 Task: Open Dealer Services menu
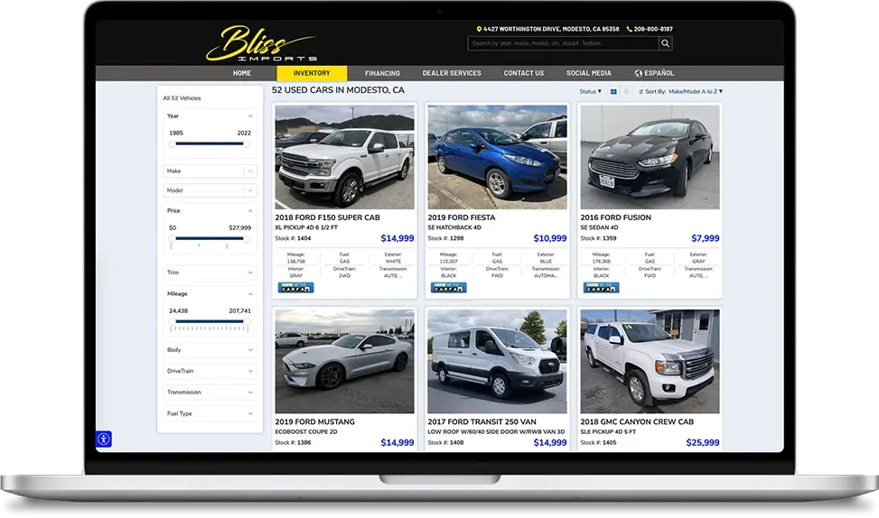click(452, 73)
